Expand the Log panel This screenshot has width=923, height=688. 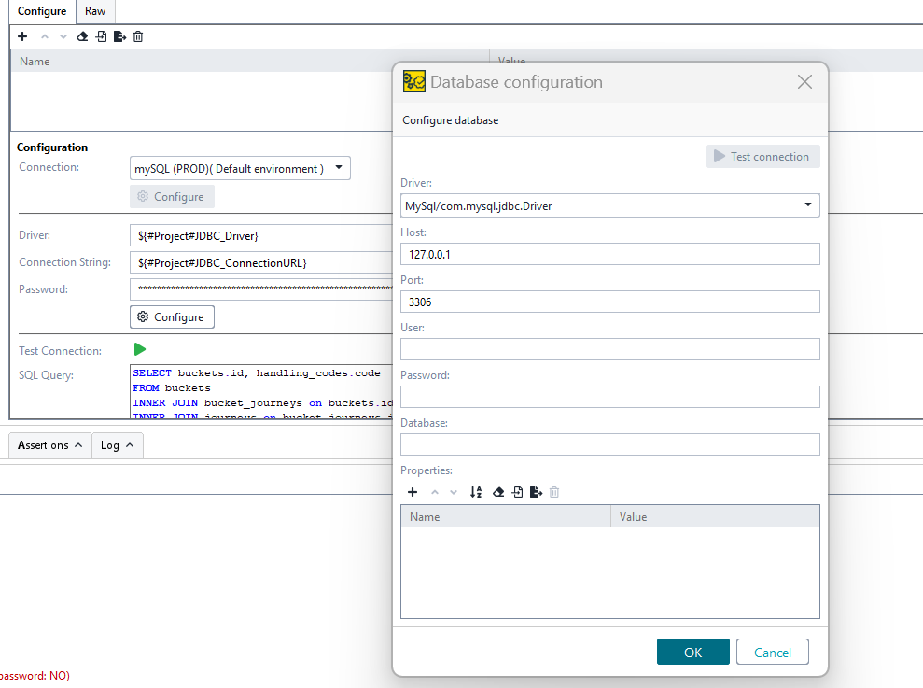[x=117, y=445]
